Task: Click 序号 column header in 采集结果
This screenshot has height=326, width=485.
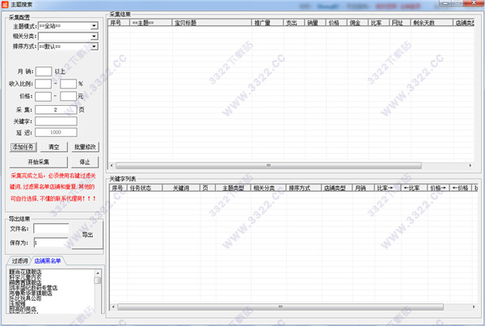Action: pyautogui.click(x=119, y=23)
